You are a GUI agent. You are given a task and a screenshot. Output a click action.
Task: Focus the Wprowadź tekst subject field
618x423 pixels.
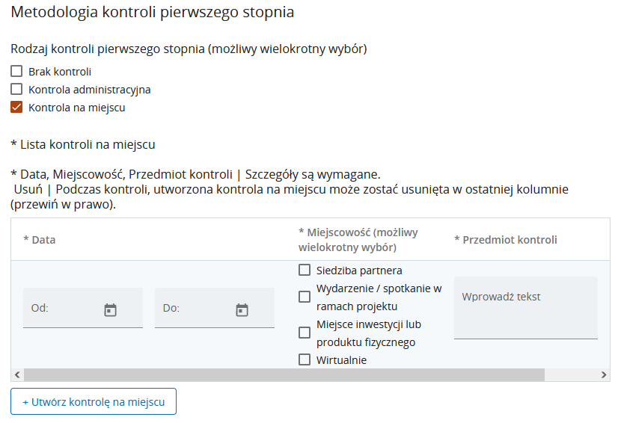pos(525,307)
